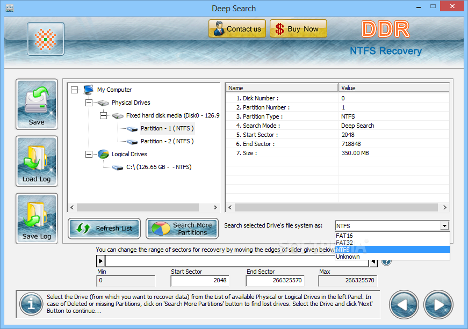Select Partition - 1 ( NTFS )
Image resolution: width=468 pixels, height=329 pixels.
pos(167,128)
